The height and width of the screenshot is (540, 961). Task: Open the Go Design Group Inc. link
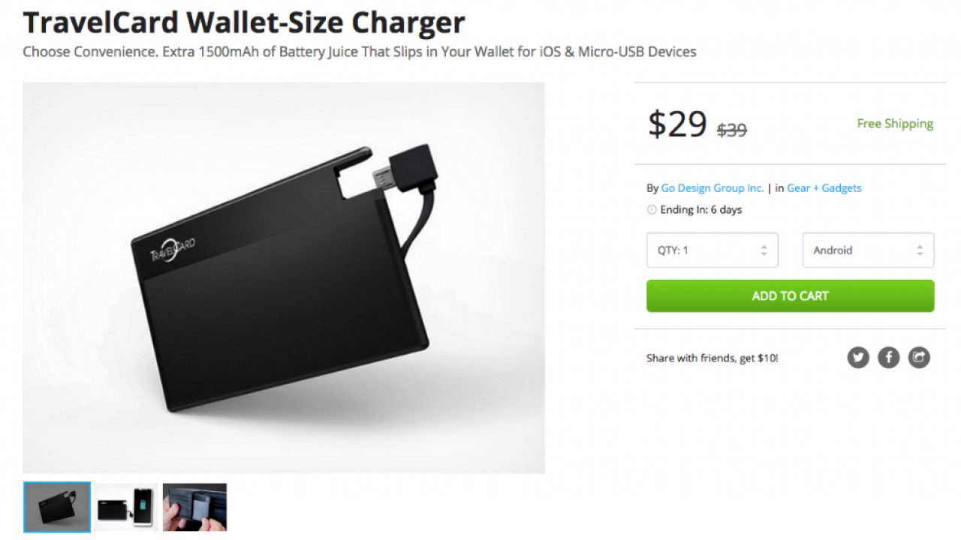pyautogui.click(x=712, y=188)
